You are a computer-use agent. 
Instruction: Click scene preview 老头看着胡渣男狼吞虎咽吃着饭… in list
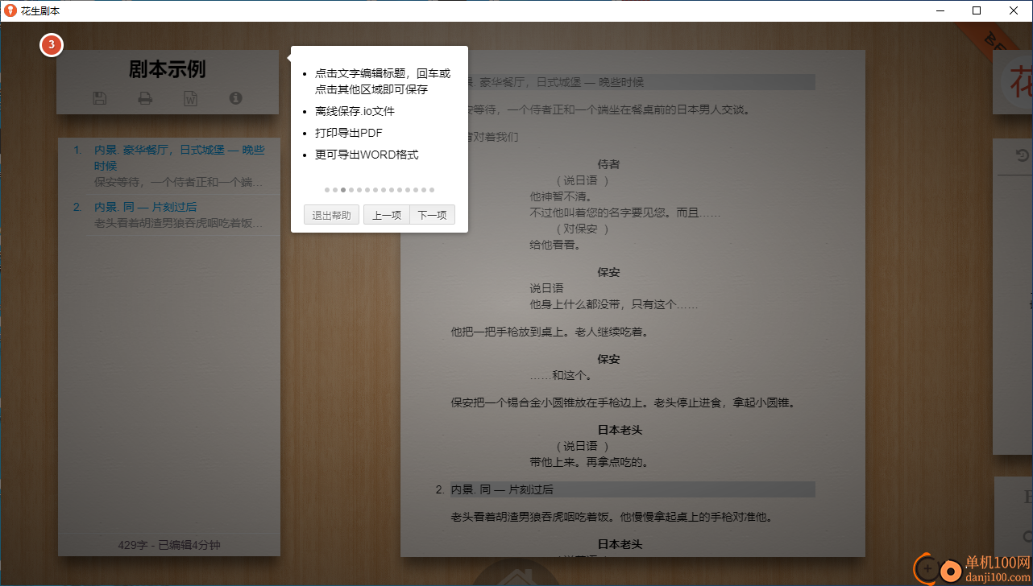tap(179, 223)
